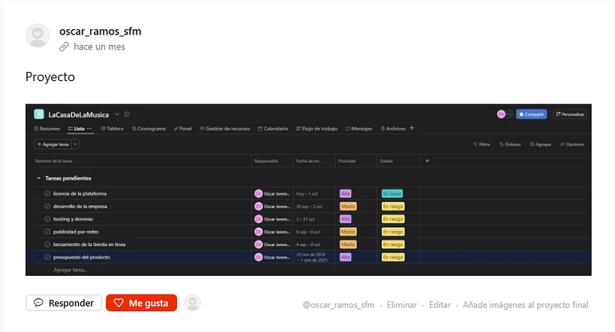
Task: Add a new tab with the plus icon
Action: click(411, 128)
